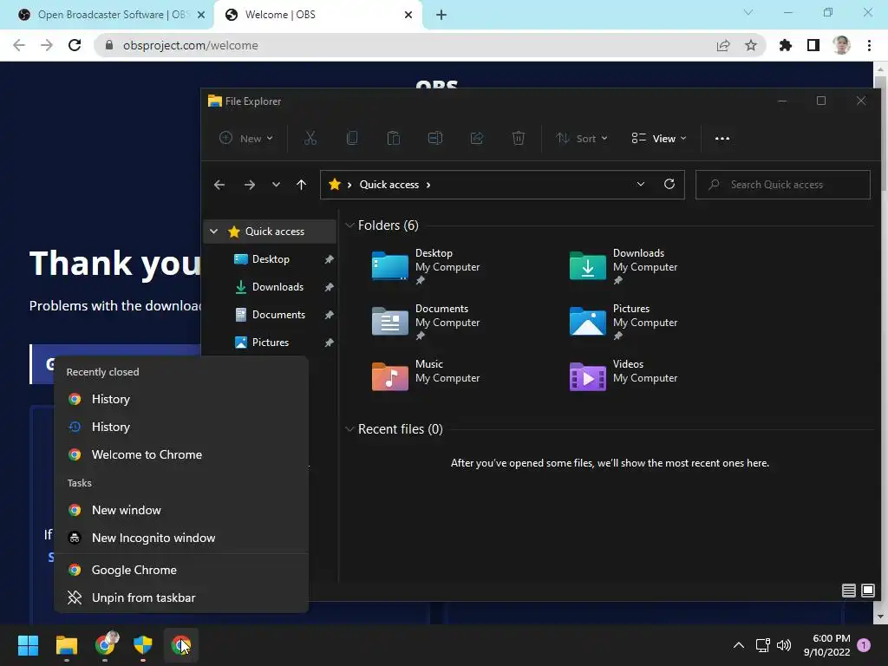Collapse the Folders (6) group
Viewport: 888px width, 666px height.
click(x=349, y=225)
